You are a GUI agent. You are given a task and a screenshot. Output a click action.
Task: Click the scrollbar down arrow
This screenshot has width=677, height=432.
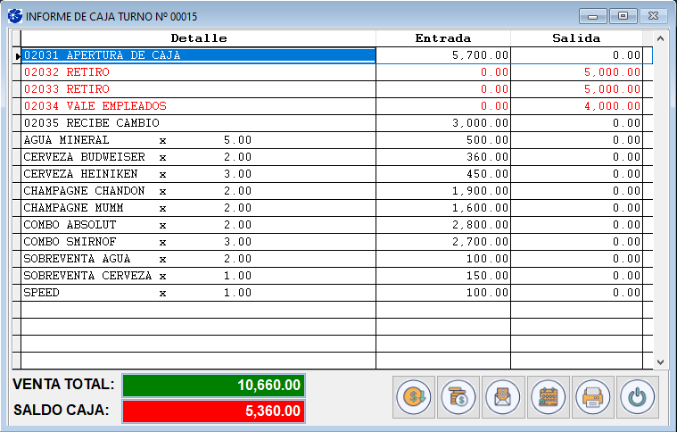(660, 362)
